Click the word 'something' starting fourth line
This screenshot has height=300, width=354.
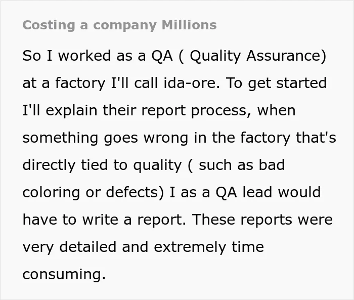tap(60, 138)
